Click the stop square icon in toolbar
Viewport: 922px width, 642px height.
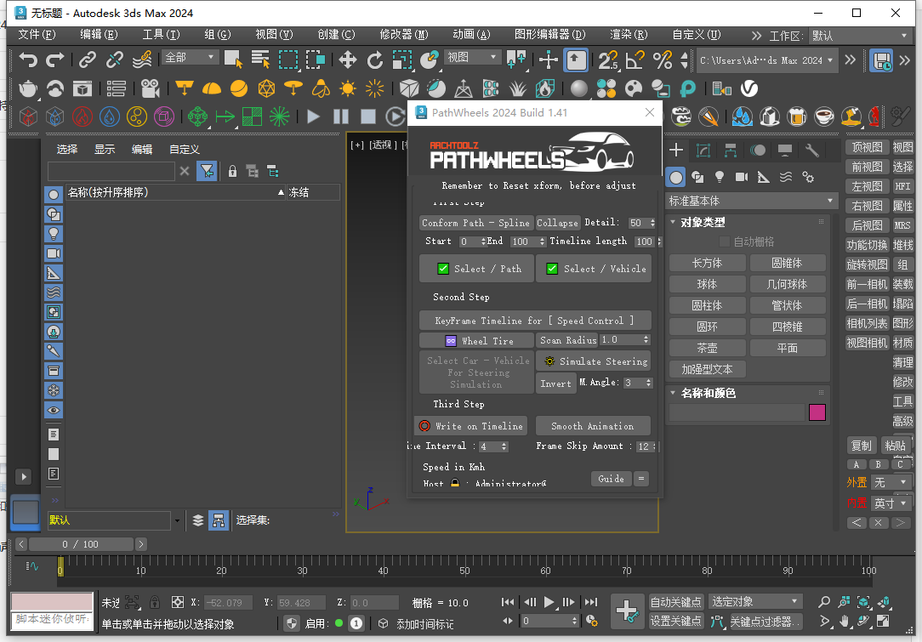click(x=368, y=116)
